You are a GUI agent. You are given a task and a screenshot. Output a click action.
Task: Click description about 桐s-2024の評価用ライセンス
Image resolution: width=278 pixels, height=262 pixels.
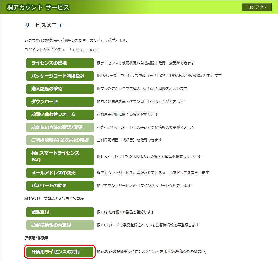tap(152, 251)
